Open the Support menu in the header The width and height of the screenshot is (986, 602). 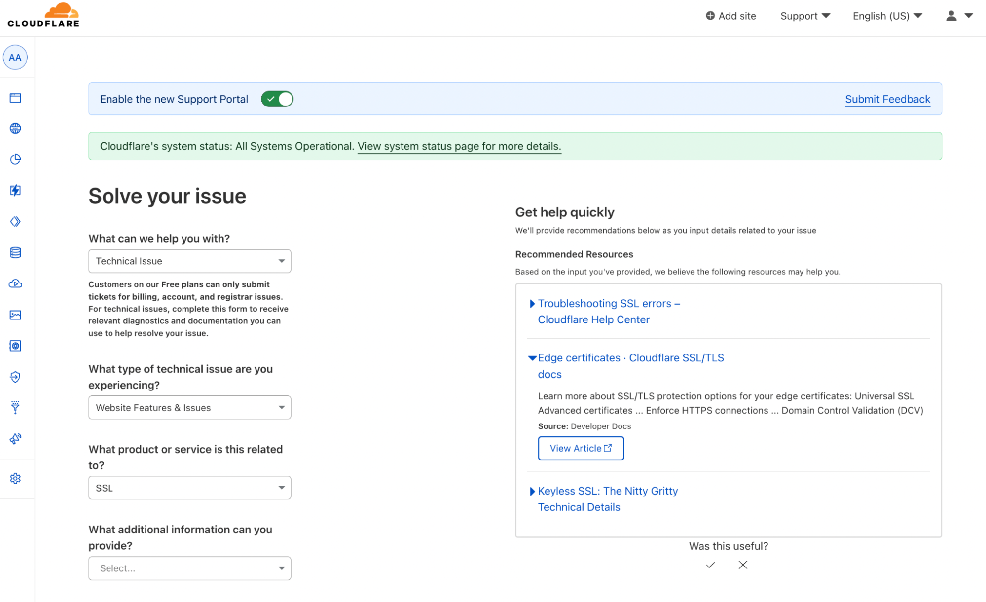[x=805, y=16]
